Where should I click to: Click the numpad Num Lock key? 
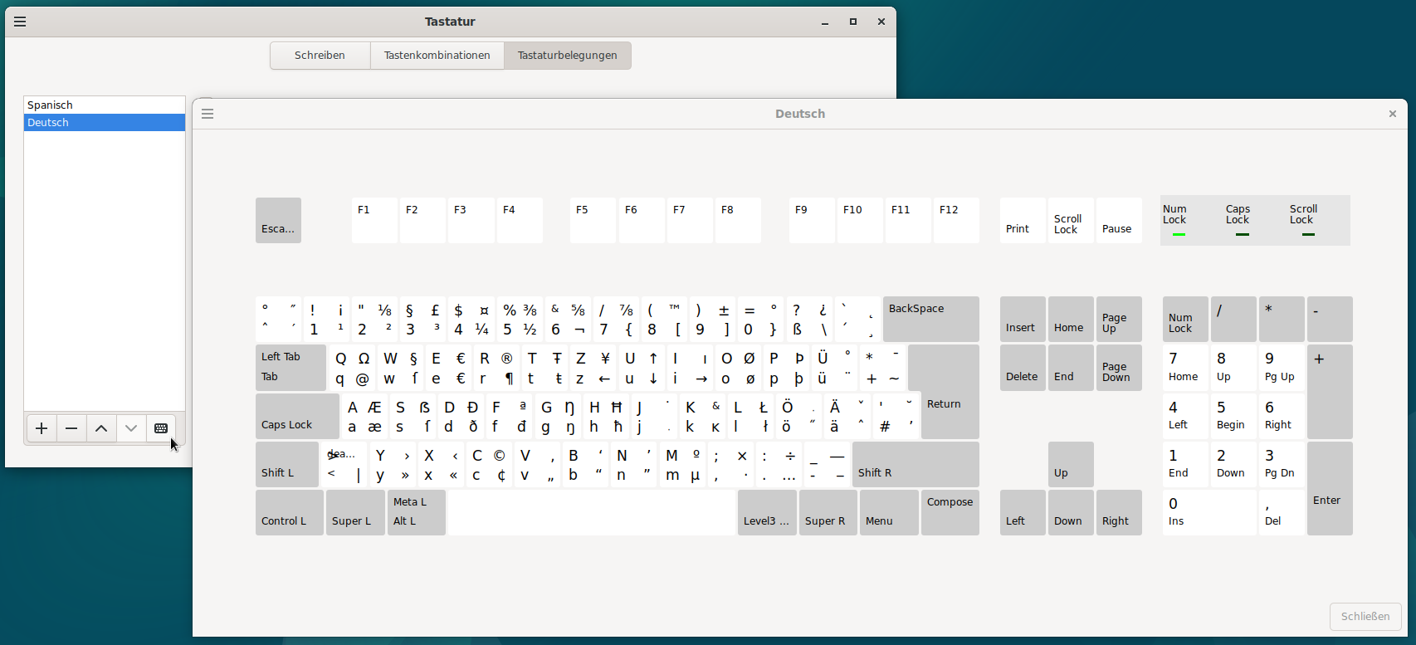click(x=1185, y=319)
